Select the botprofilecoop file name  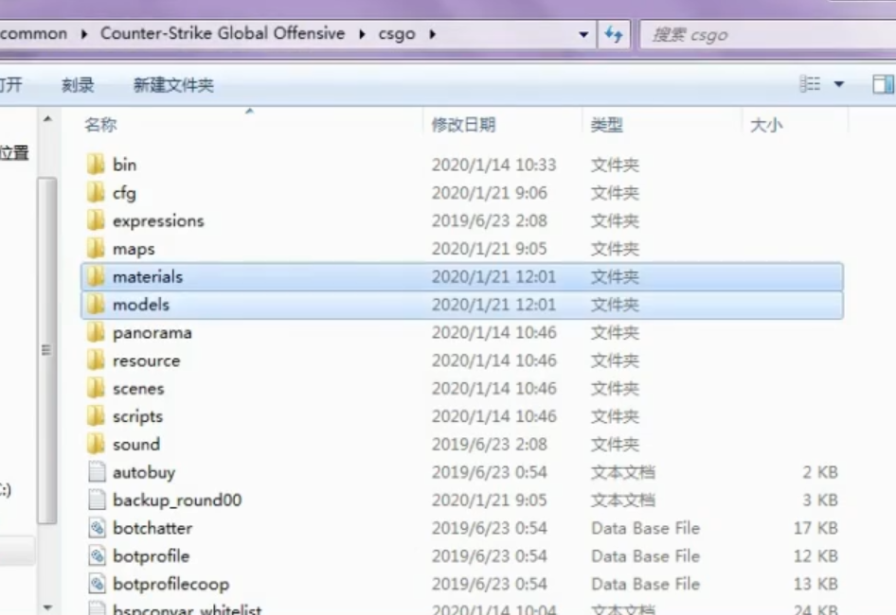click(170, 585)
